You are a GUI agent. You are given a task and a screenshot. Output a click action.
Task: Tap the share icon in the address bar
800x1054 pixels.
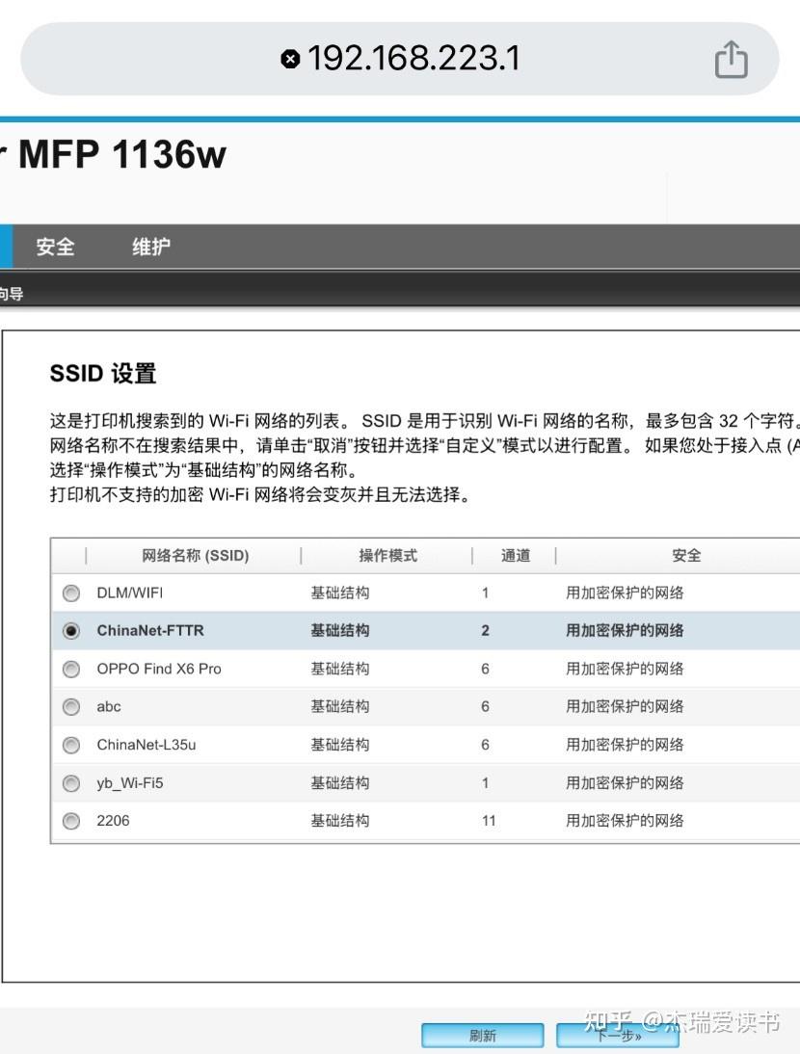pos(732,59)
